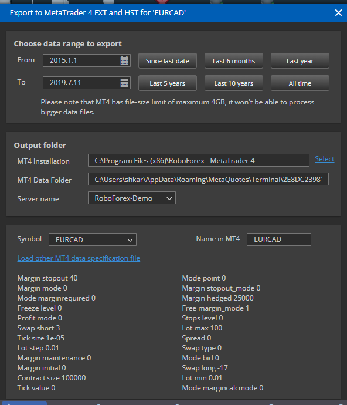The image size is (347, 405).
Task: Click the Free margin_mode 1 text
Action: click(x=216, y=308)
